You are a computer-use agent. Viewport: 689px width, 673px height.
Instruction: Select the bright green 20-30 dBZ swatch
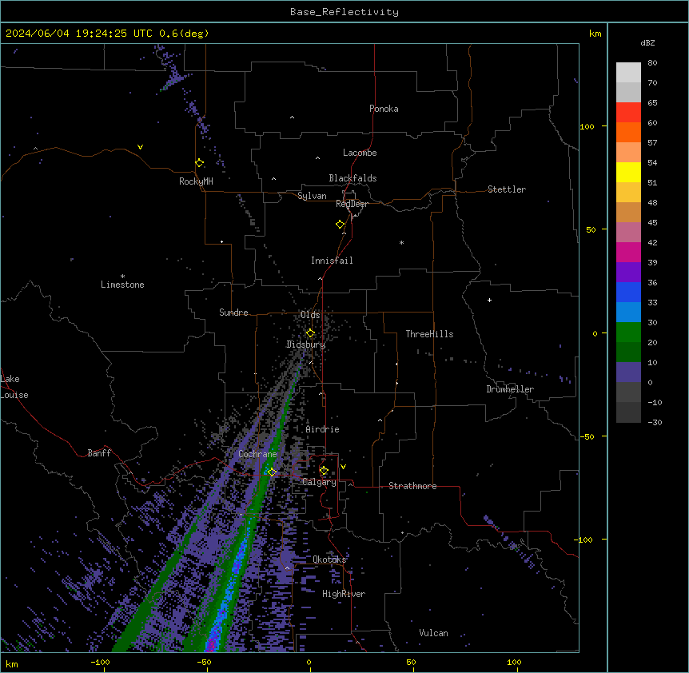pyautogui.click(x=628, y=333)
